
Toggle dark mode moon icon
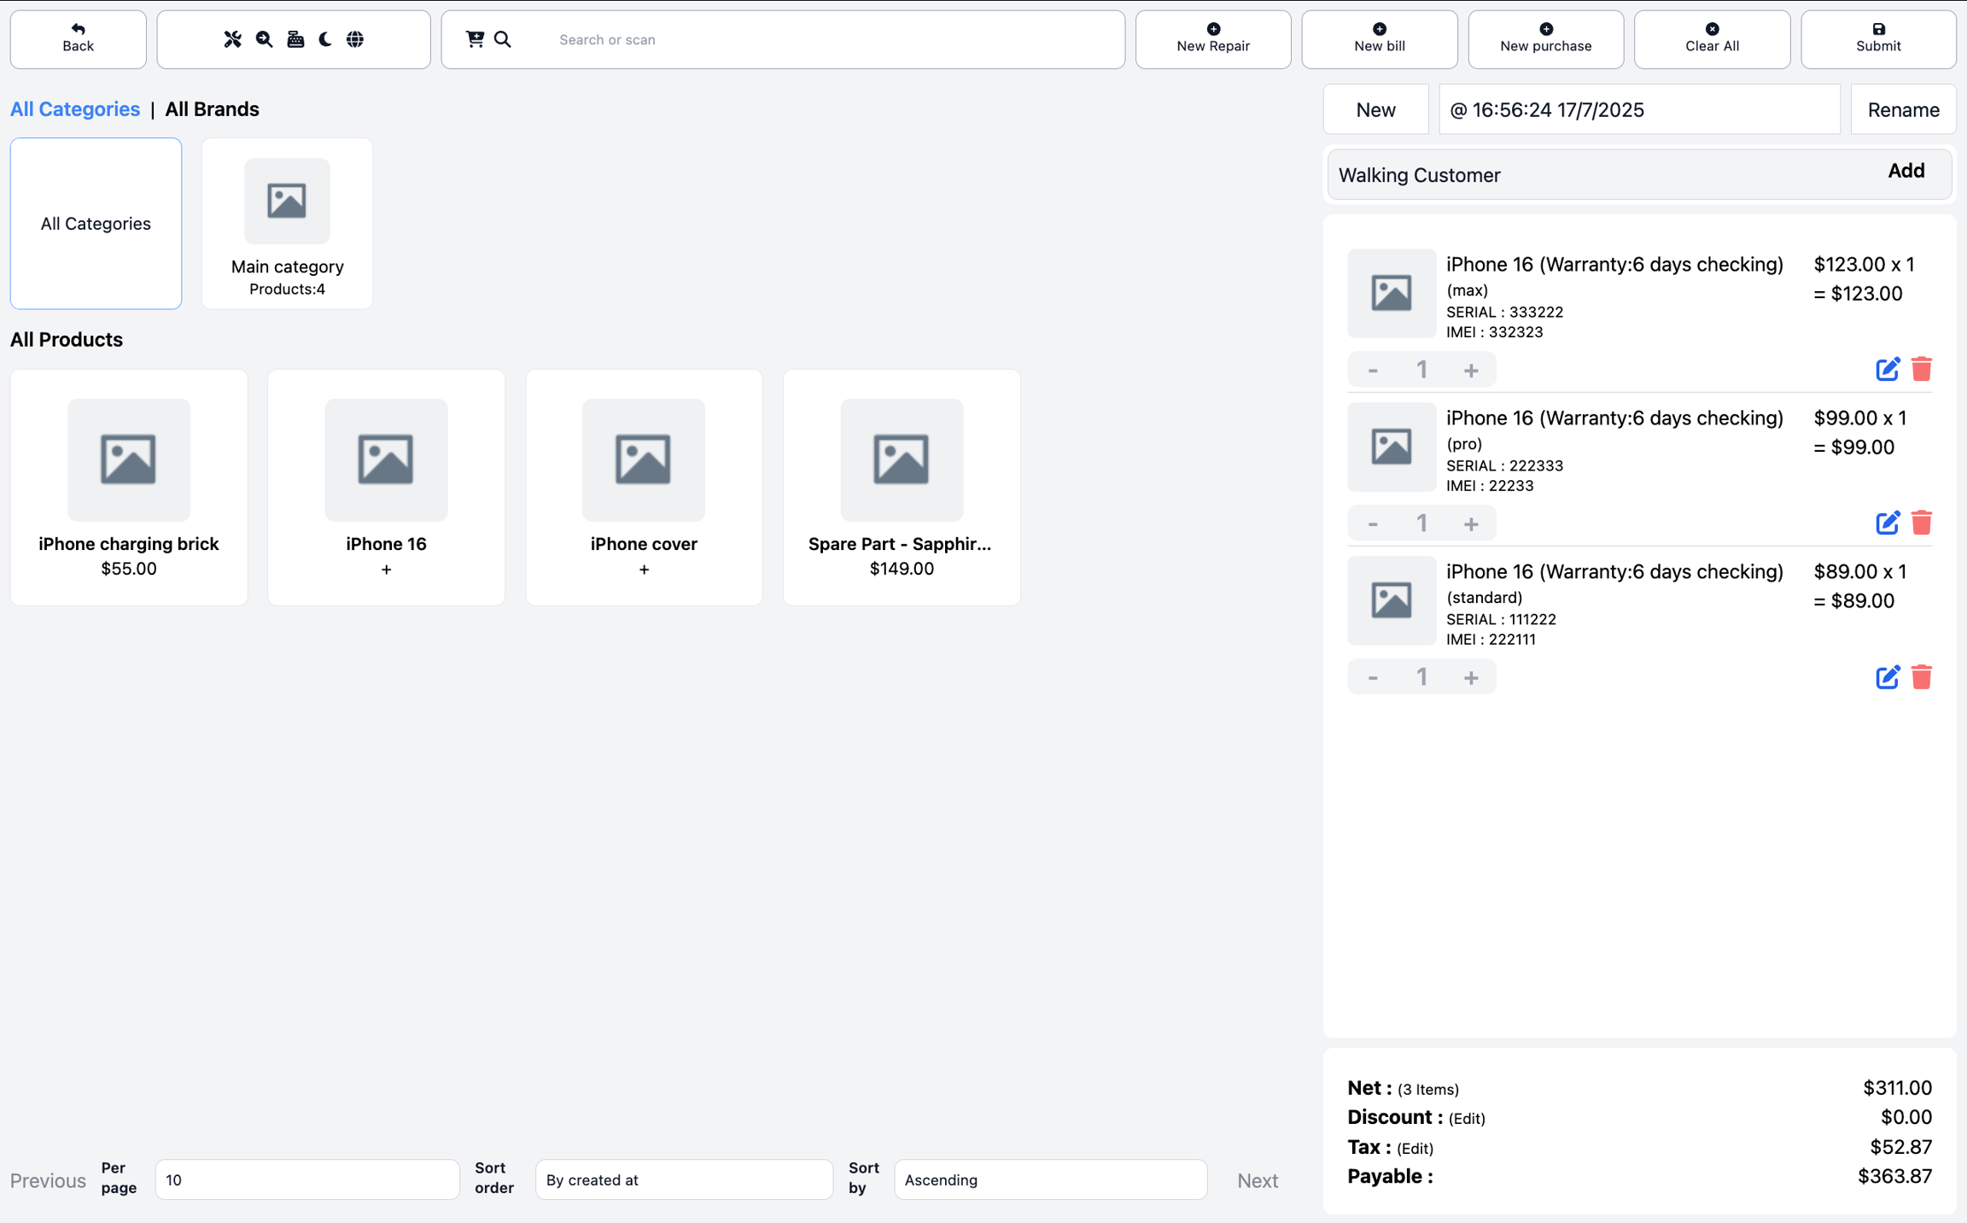(325, 39)
